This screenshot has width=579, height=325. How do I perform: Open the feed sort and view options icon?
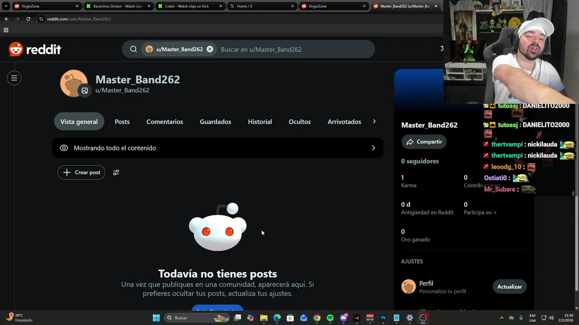coord(116,172)
